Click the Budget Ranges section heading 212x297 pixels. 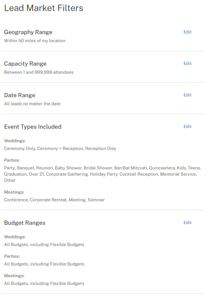click(25, 223)
